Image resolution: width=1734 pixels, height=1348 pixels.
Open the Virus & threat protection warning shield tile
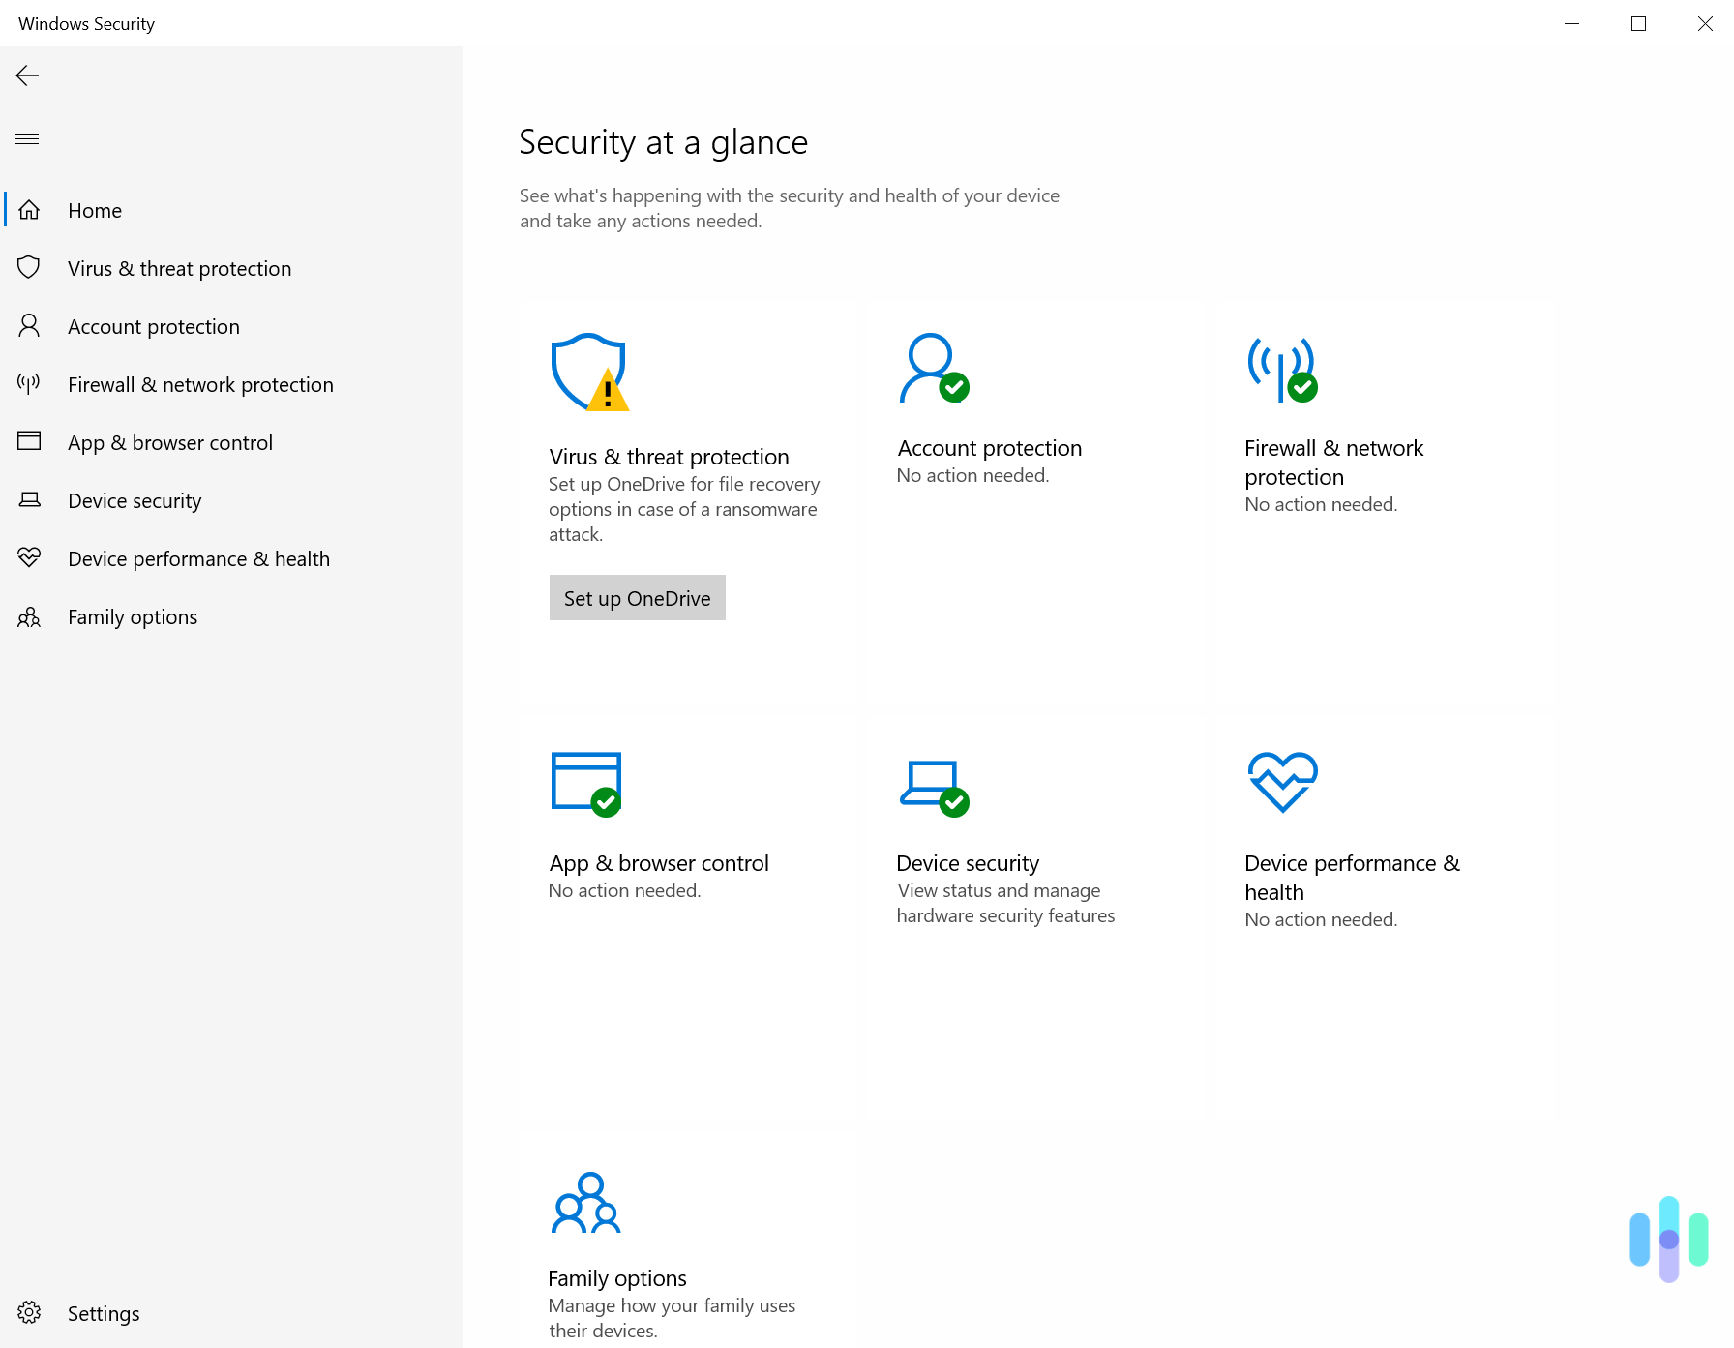pos(589,373)
